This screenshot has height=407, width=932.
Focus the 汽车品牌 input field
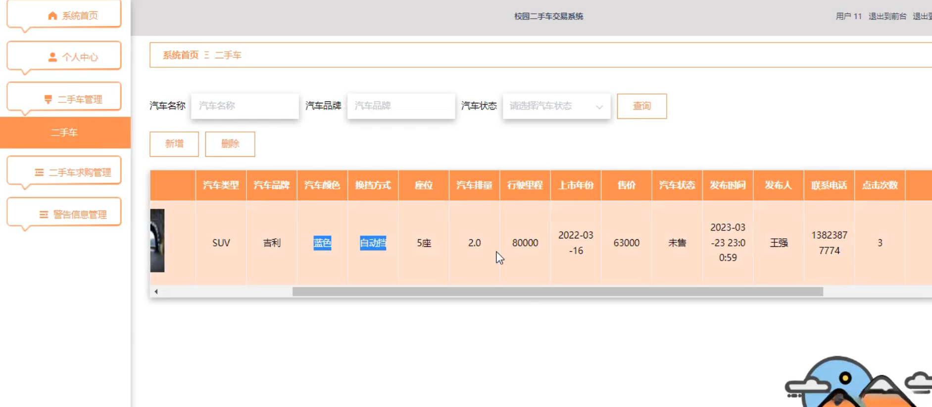pyautogui.click(x=401, y=106)
